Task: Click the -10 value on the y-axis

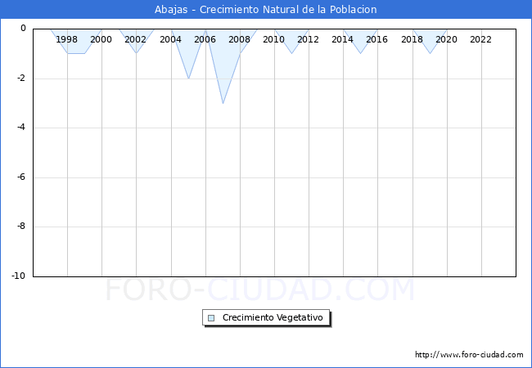Action: pos(19,276)
